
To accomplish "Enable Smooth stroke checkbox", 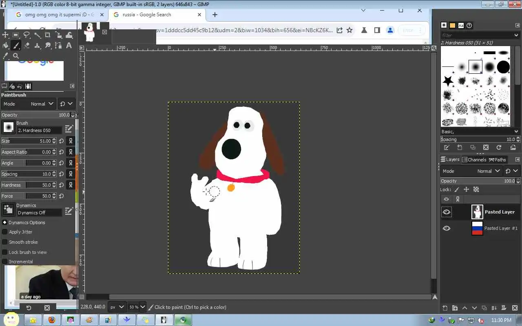I will [x=5, y=242].
